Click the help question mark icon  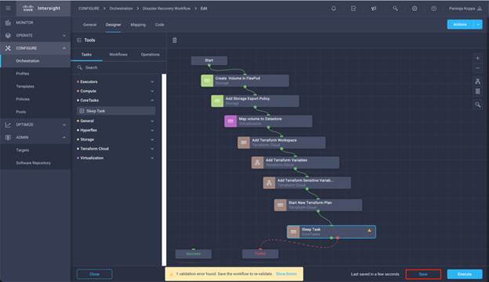pyautogui.click(x=434, y=9)
